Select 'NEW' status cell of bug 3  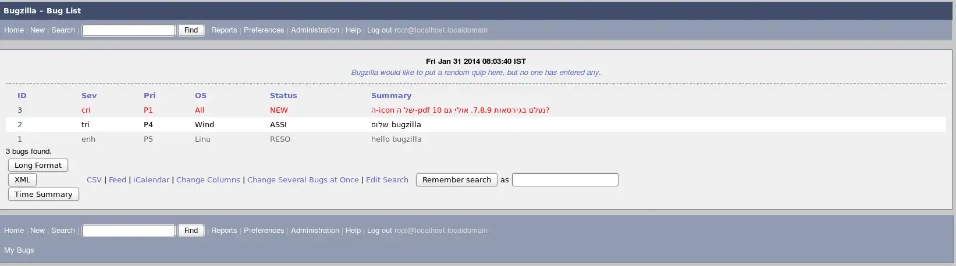pos(279,110)
